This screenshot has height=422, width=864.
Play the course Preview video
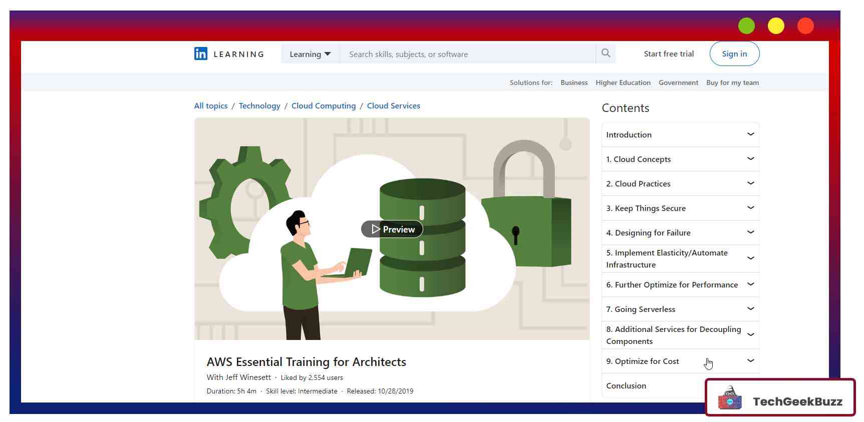[x=392, y=229]
